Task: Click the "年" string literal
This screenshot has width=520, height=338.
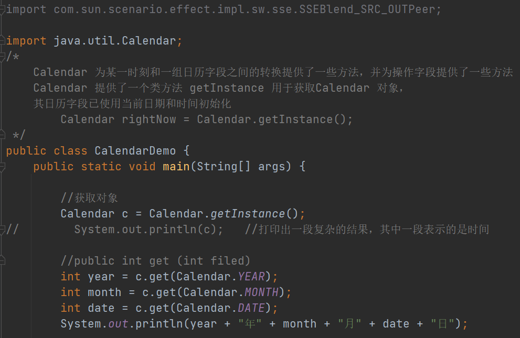Action: 250,324
